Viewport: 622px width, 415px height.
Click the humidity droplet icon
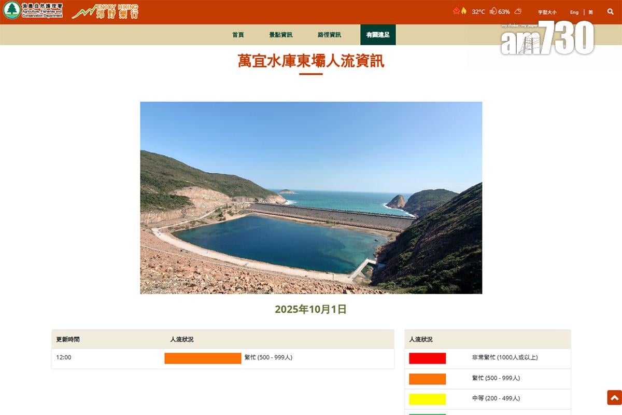tap(493, 11)
